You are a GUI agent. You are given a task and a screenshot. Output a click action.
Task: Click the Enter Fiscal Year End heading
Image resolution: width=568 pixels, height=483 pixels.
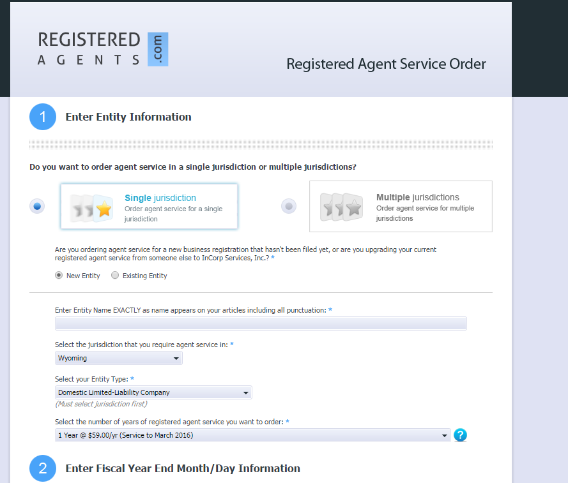tap(183, 468)
